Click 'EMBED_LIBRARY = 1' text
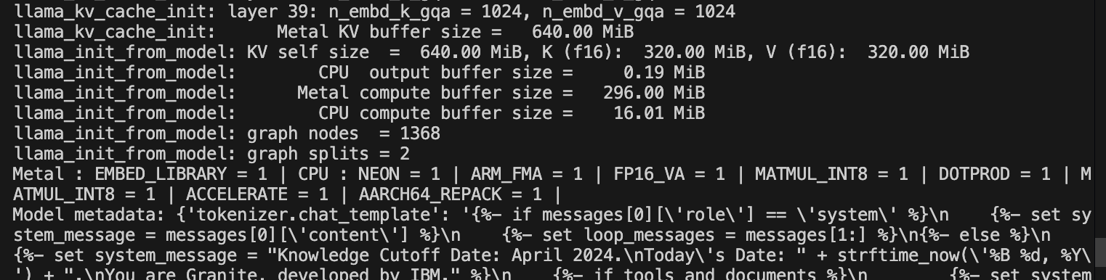 tap(181, 174)
